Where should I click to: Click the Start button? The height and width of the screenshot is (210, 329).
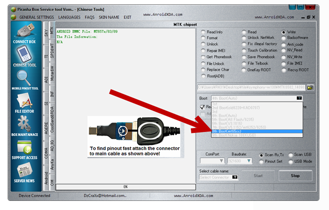tap(258, 175)
